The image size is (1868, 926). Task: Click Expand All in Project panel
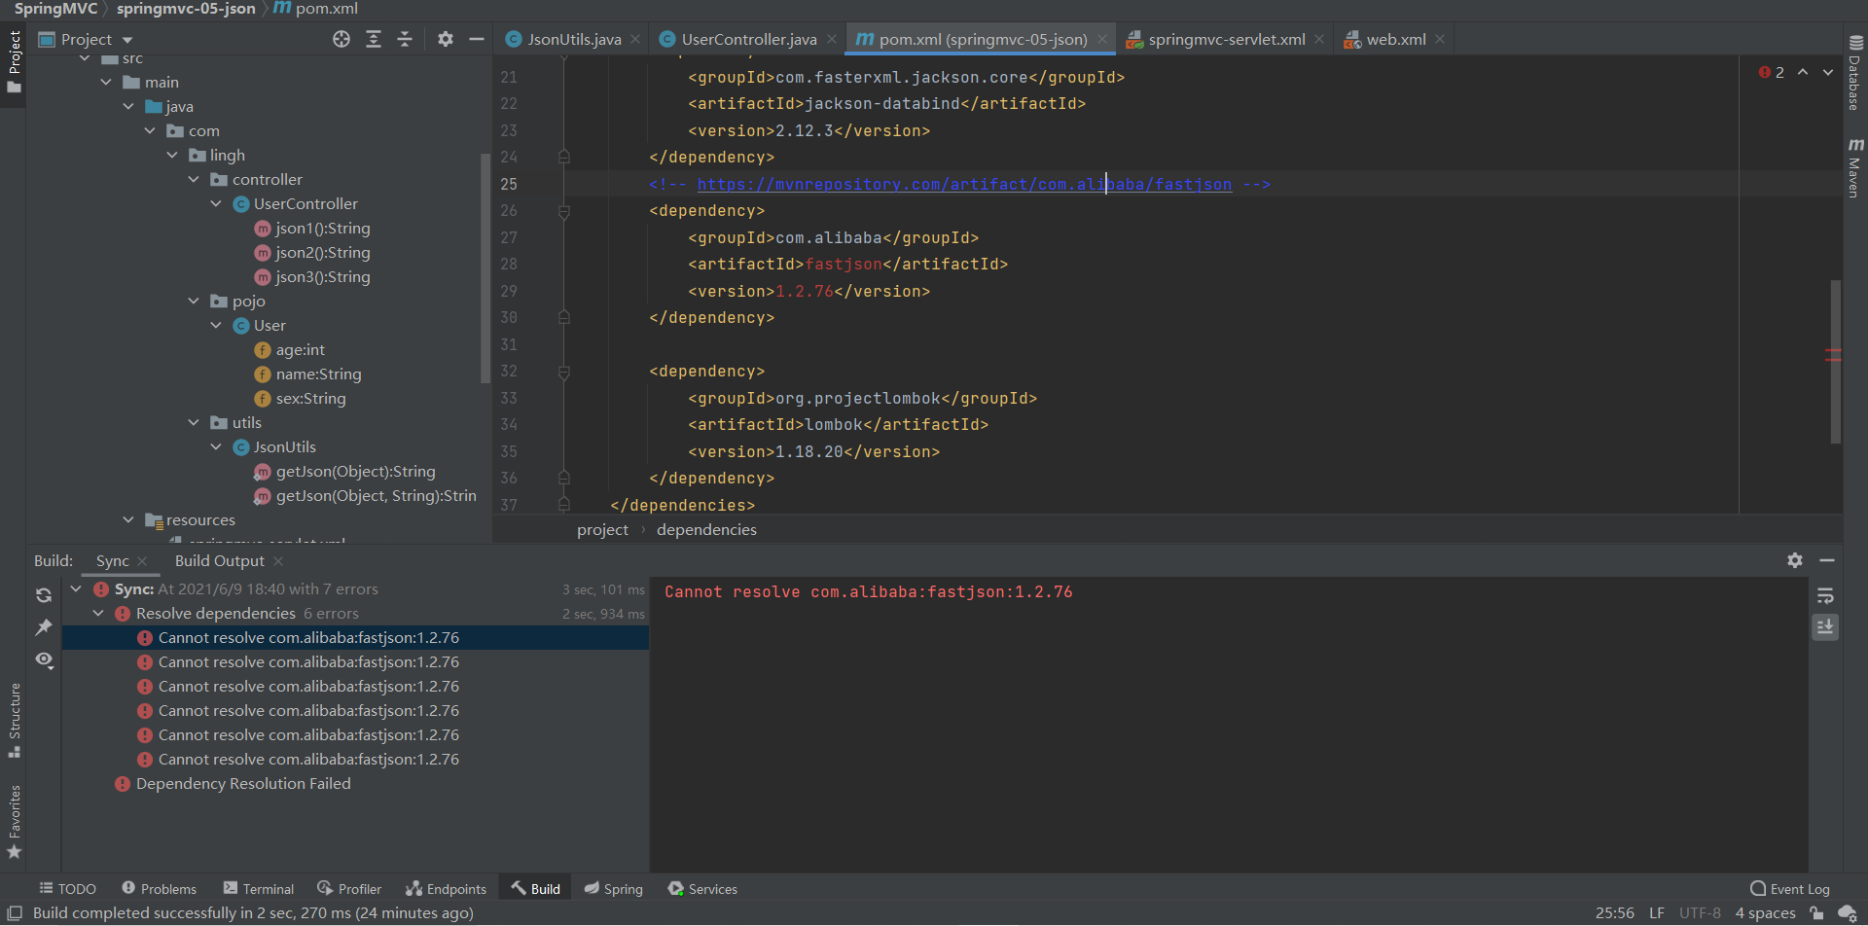pos(374,39)
